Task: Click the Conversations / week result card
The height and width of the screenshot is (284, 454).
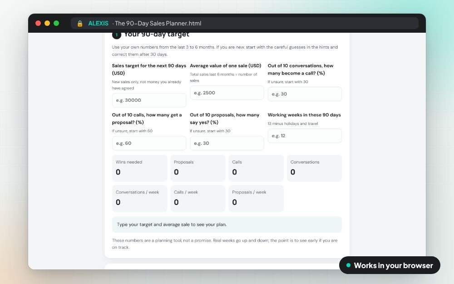Action: [139, 199]
